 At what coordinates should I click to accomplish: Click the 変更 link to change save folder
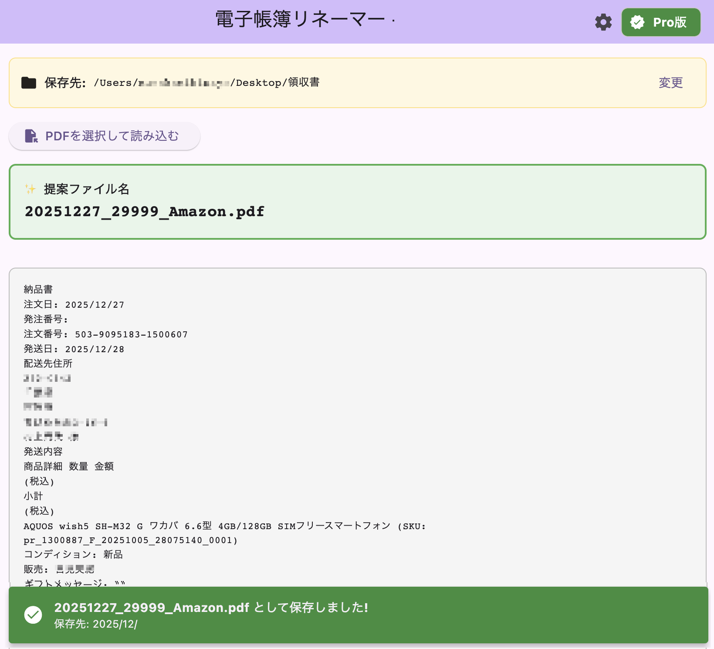pyautogui.click(x=670, y=83)
